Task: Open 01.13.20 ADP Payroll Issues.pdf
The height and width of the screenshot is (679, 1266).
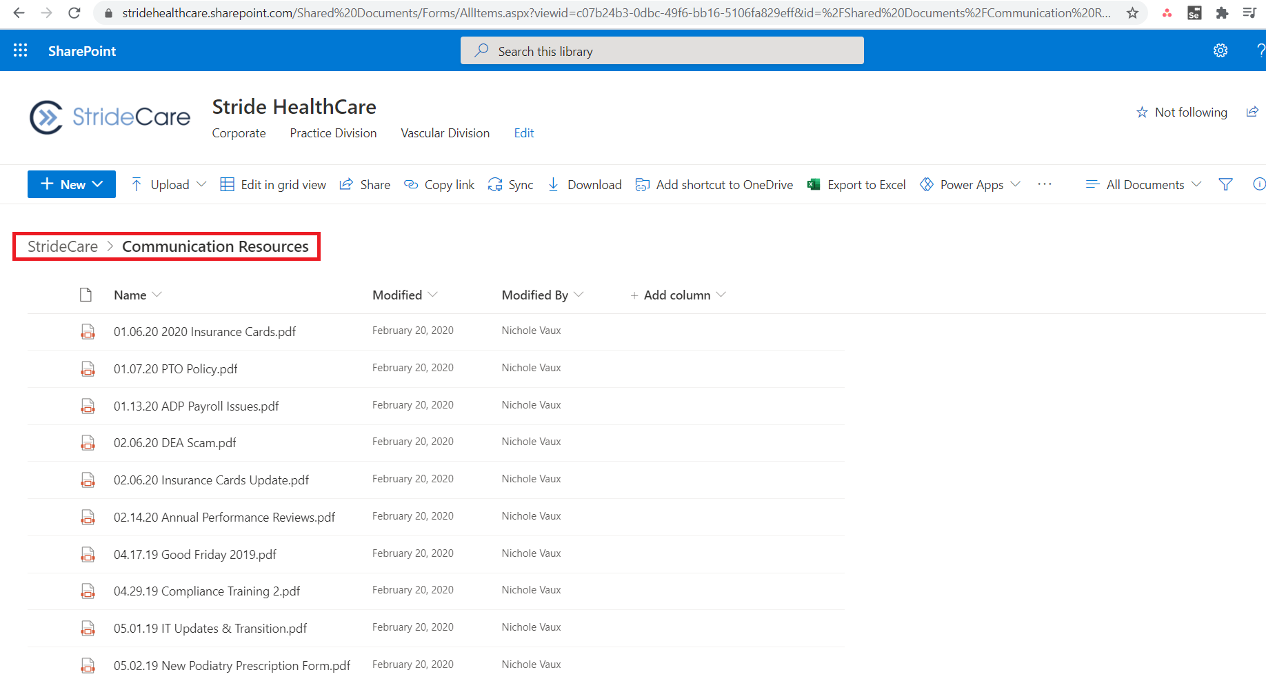Action: coord(197,406)
